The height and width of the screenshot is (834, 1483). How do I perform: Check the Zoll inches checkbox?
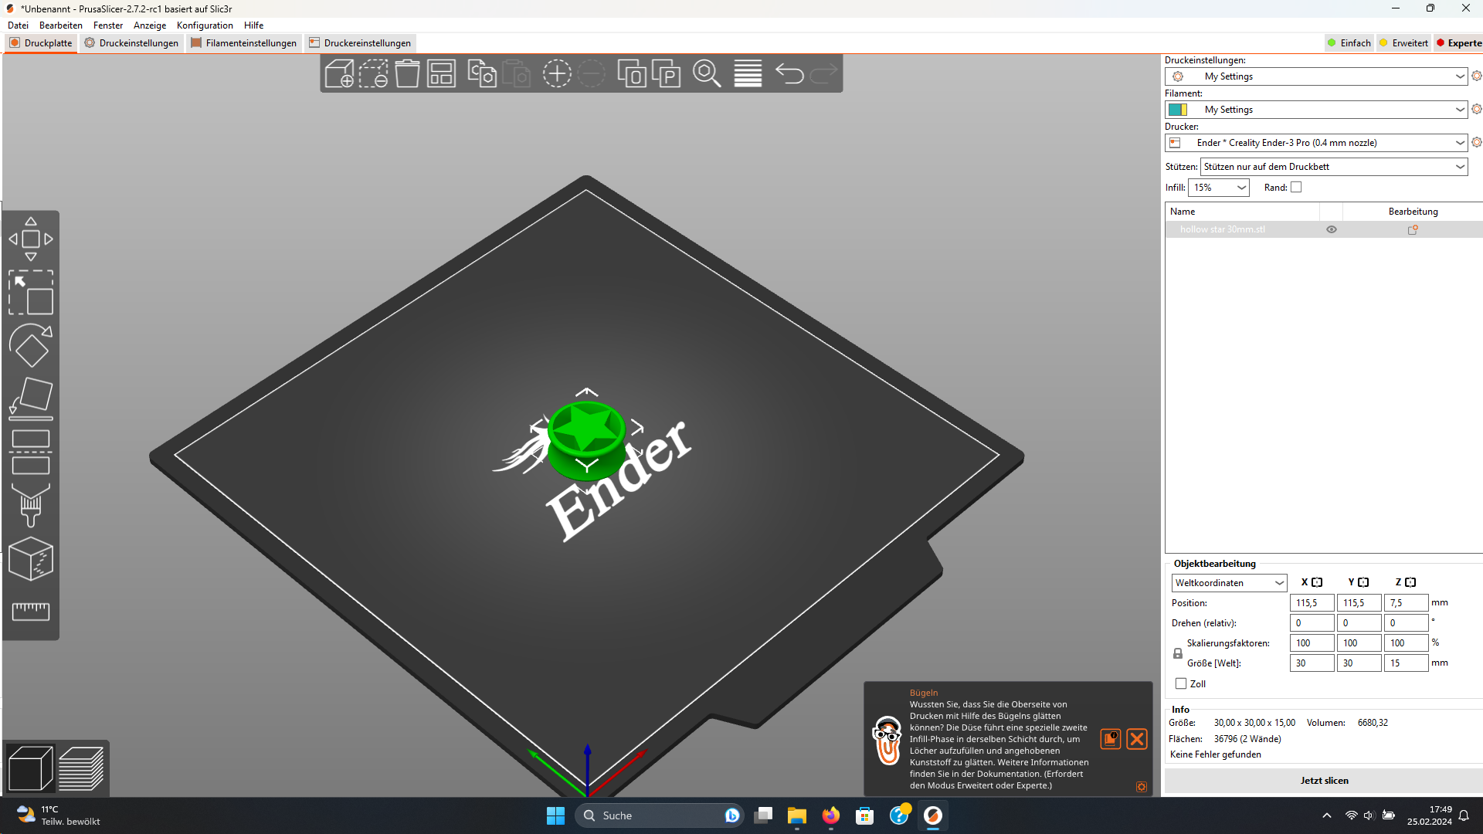point(1181,683)
